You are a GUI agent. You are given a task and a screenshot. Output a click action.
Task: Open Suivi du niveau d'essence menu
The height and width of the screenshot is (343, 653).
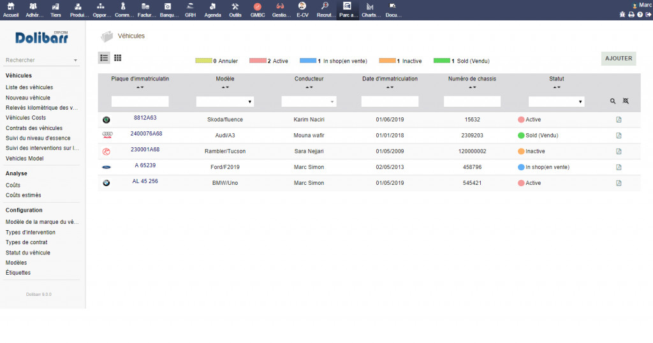38,138
